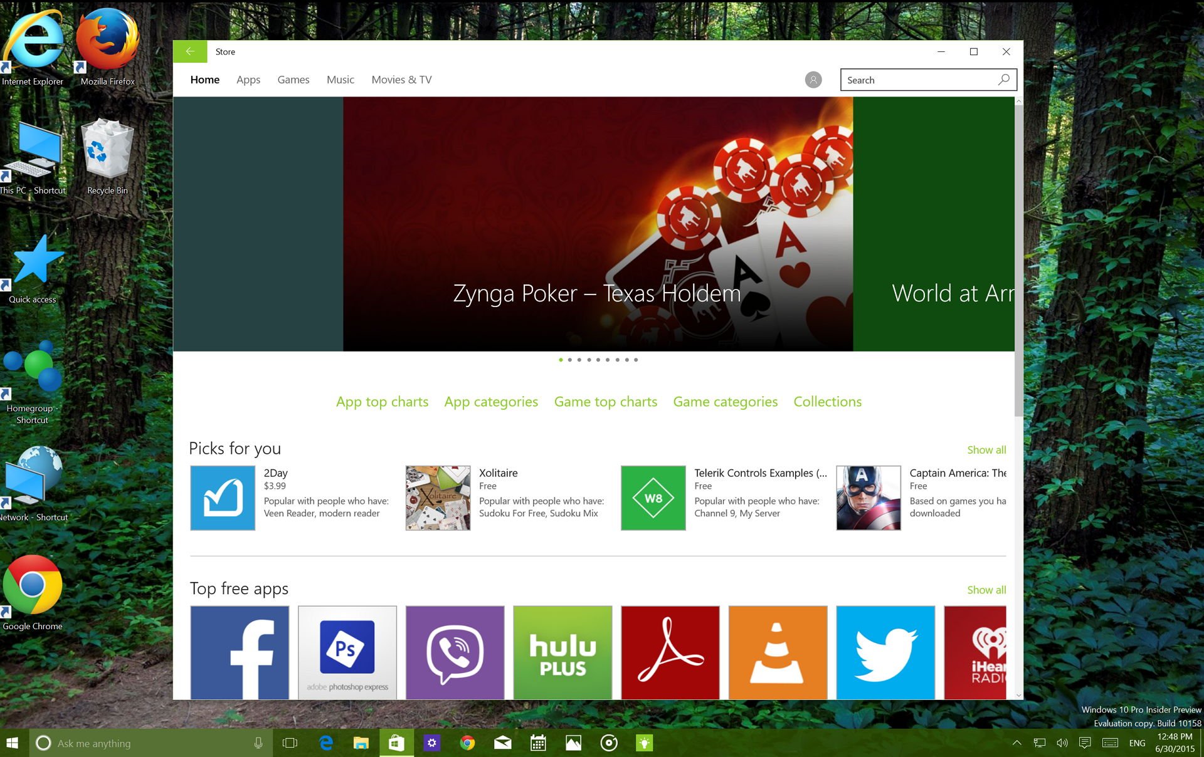Open the Telerik Controls Examples title
The width and height of the screenshot is (1204, 757).
(x=761, y=473)
